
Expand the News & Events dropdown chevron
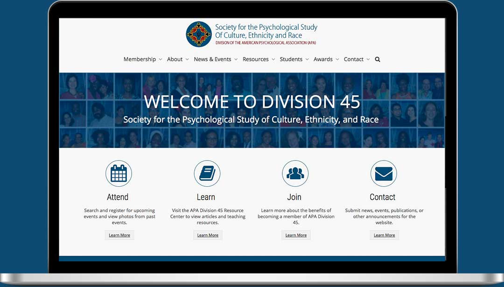click(x=236, y=59)
